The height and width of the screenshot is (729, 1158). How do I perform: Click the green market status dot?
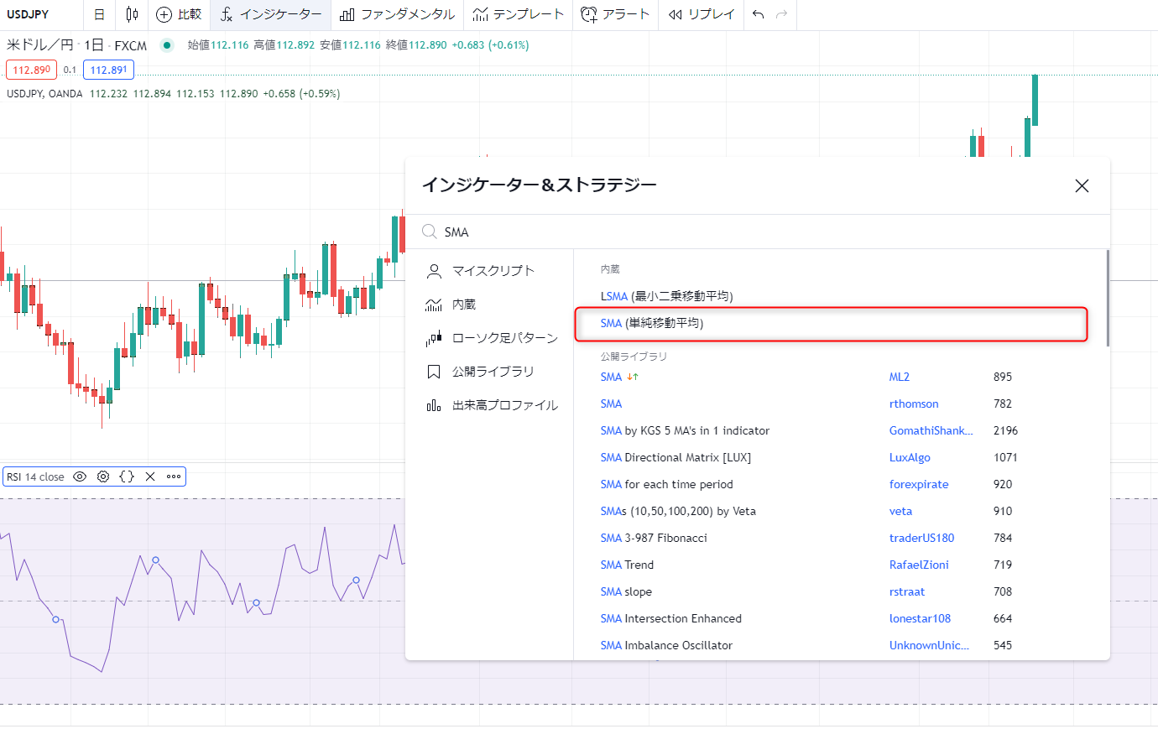tap(167, 45)
